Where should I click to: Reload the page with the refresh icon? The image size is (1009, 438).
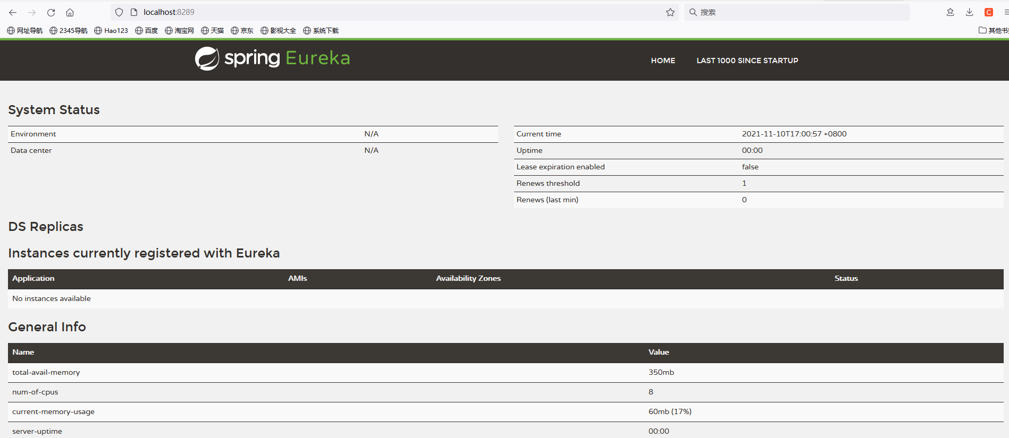51,12
